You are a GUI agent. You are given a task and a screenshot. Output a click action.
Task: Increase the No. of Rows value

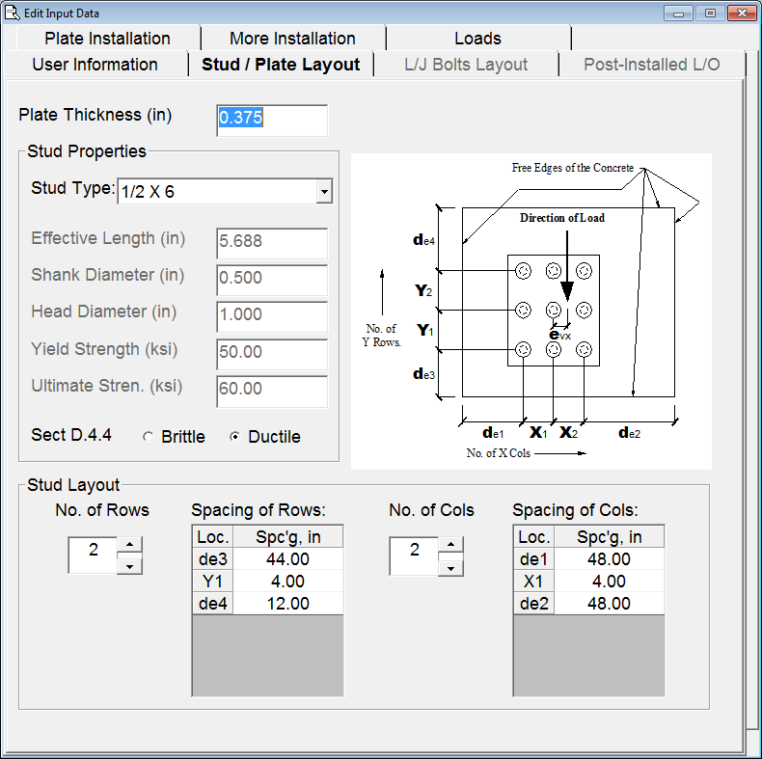click(129, 545)
